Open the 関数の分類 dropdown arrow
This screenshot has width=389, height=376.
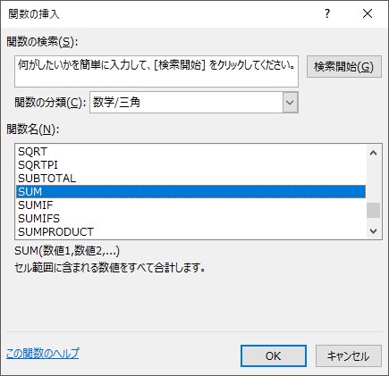[x=290, y=103]
